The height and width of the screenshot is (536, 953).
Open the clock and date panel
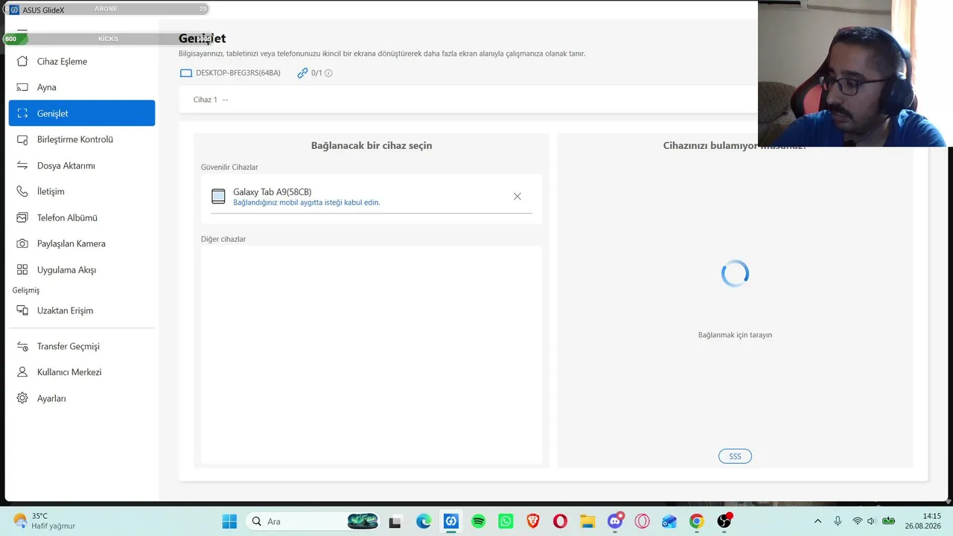coord(922,521)
